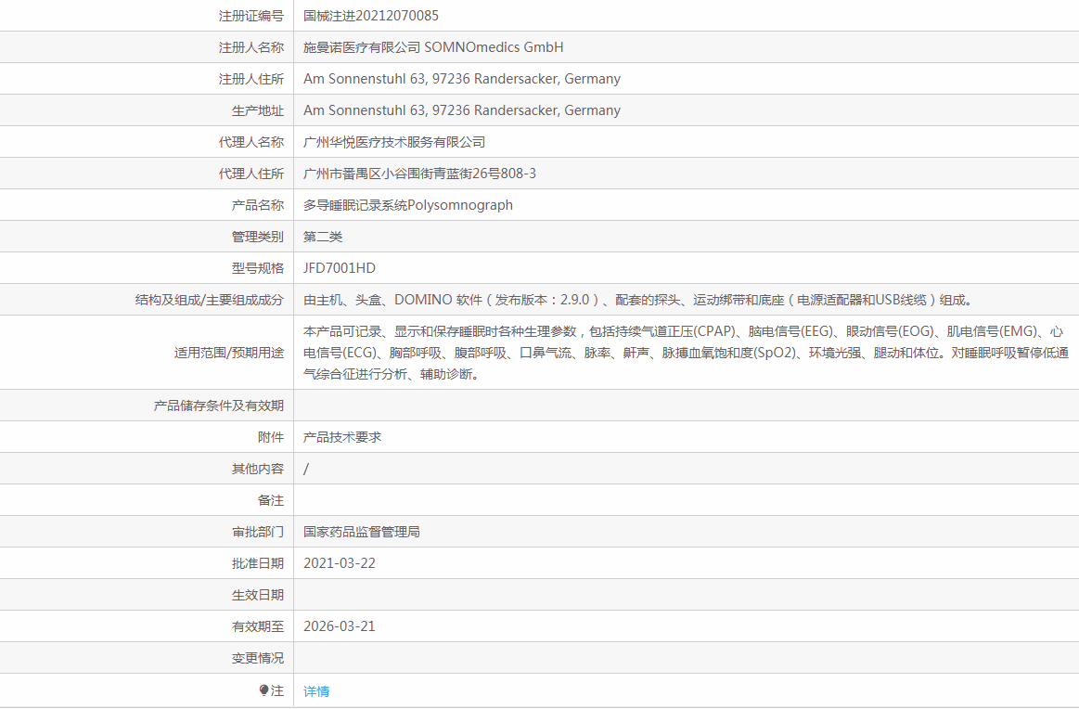The image size is (1079, 709).
Task: Select model specification JFD7001HD
Action: (x=340, y=268)
